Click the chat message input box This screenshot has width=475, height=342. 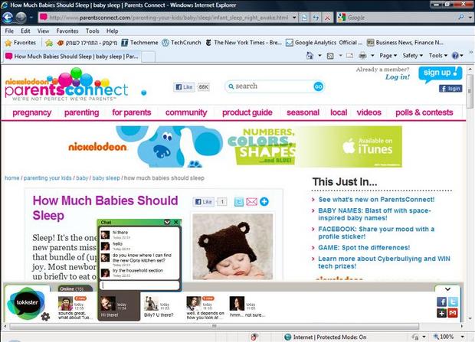[x=139, y=285]
